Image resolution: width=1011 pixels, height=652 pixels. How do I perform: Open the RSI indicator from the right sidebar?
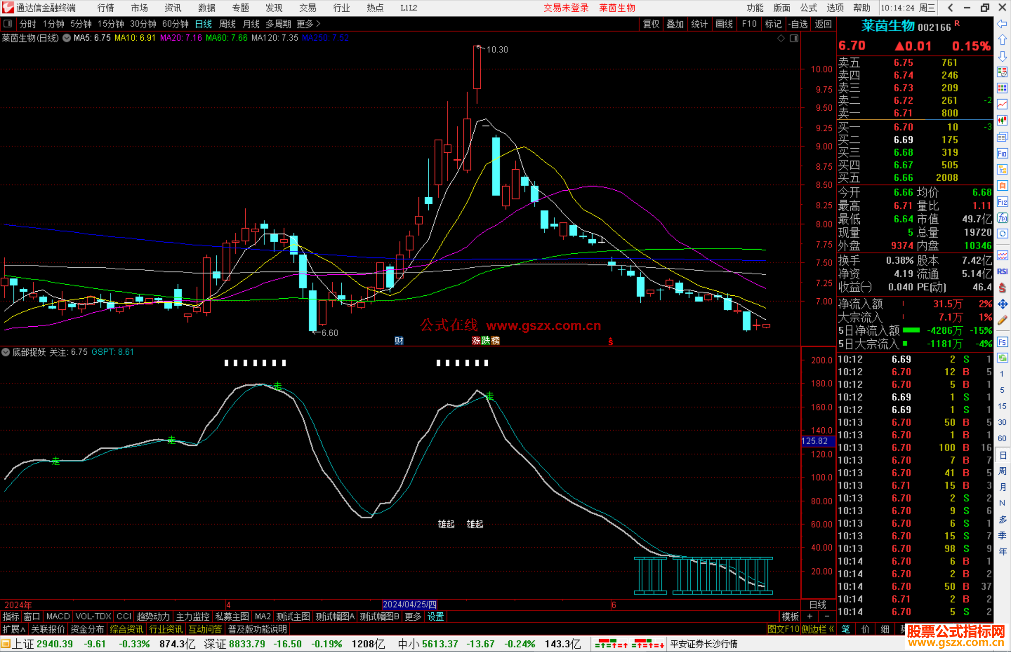tap(1002, 272)
